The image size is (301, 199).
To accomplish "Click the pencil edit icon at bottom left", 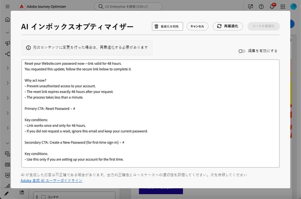I will click(6, 193).
